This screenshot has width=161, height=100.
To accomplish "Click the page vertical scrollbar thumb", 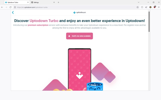I will pos(149,22).
